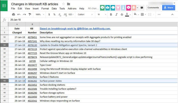
Task: Open the Tools menu
Action: coord(62,8)
